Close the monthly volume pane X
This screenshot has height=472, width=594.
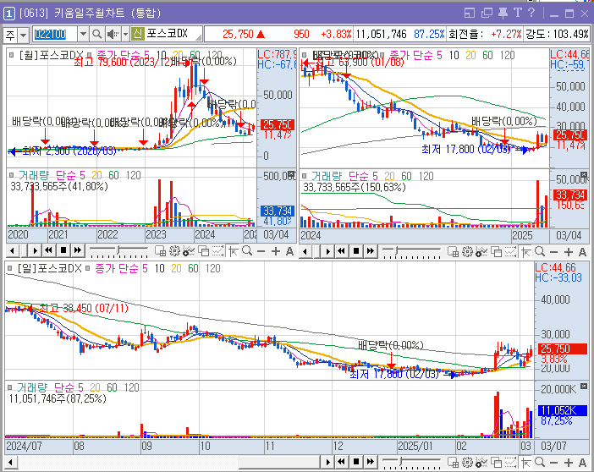coord(291,174)
